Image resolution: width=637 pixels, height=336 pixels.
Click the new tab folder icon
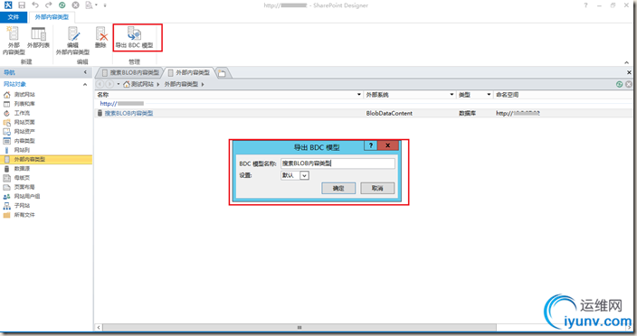[x=222, y=73]
